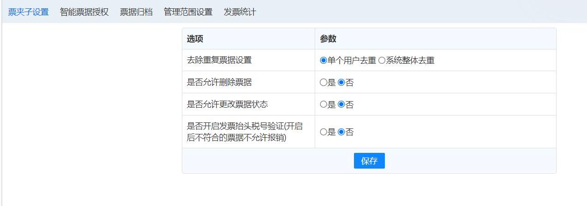Click the 去除重复票据设置 row label

click(x=219, y=60)
